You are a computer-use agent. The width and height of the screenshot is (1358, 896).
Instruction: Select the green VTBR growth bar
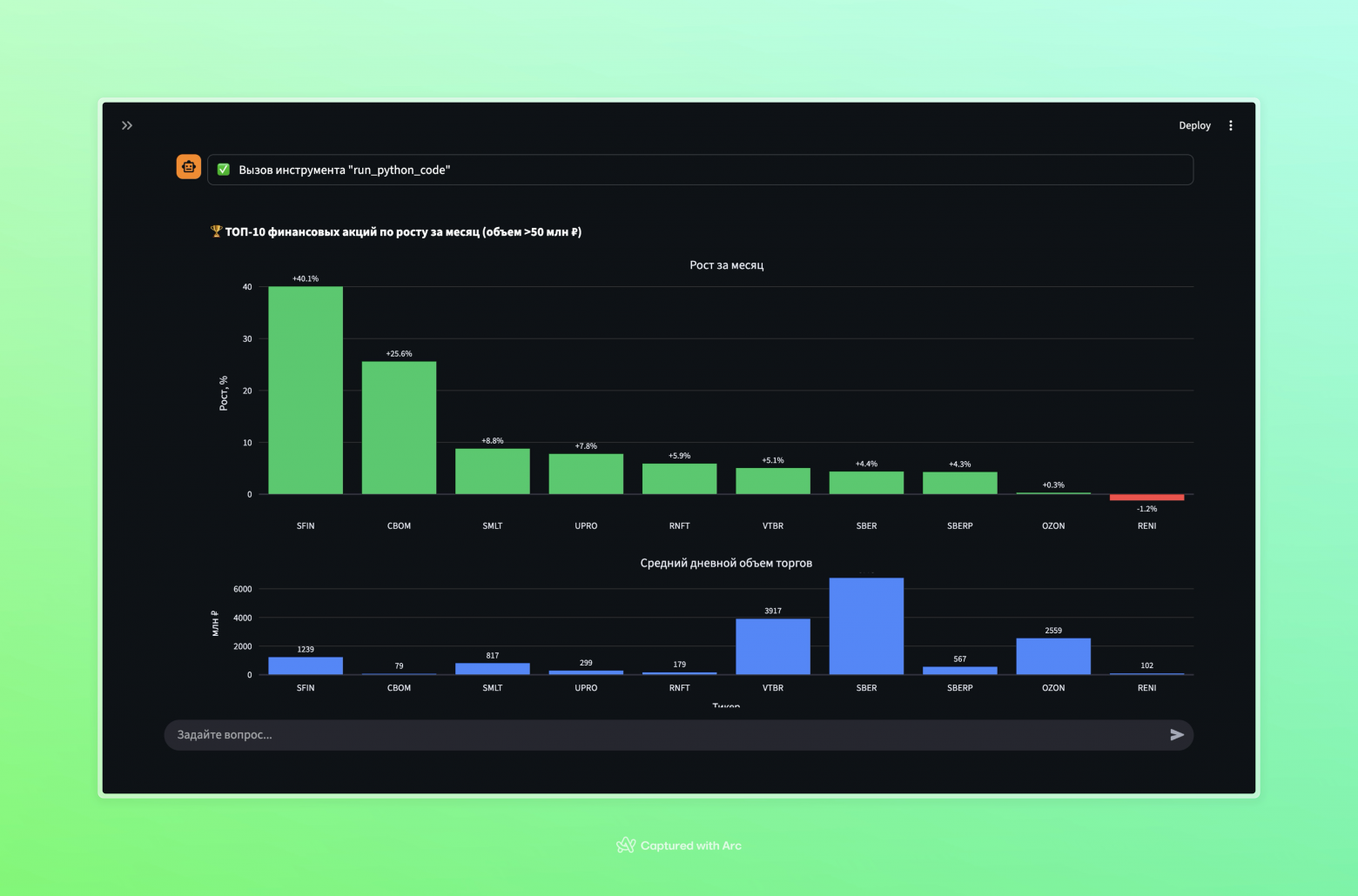point(773,481)
